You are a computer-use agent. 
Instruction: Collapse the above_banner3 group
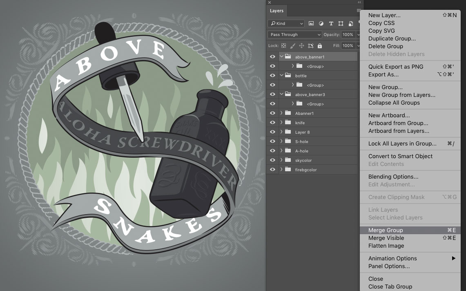(x=281, y=94)
